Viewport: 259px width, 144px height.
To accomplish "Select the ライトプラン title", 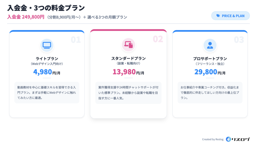I will 47,59.
